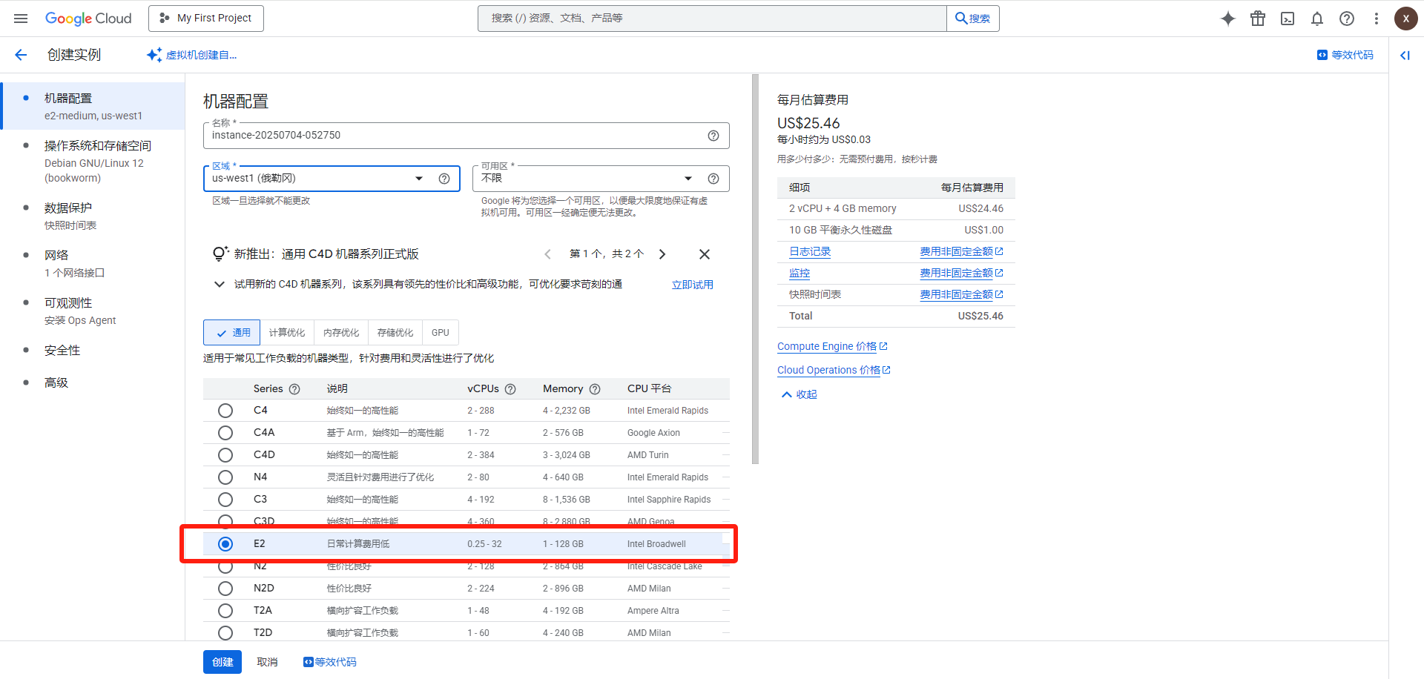Open Compute Engine 价格 link
The width and height of the screenshot is (1424, 679).
tap(832, 346)
